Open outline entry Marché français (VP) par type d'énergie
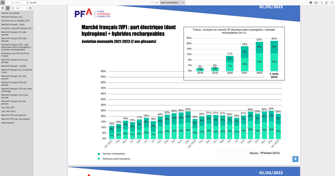The image size is (335, 176). (16, 90)
